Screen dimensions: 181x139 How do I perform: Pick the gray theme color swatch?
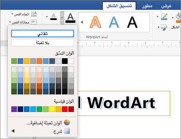tap(33, 61)
